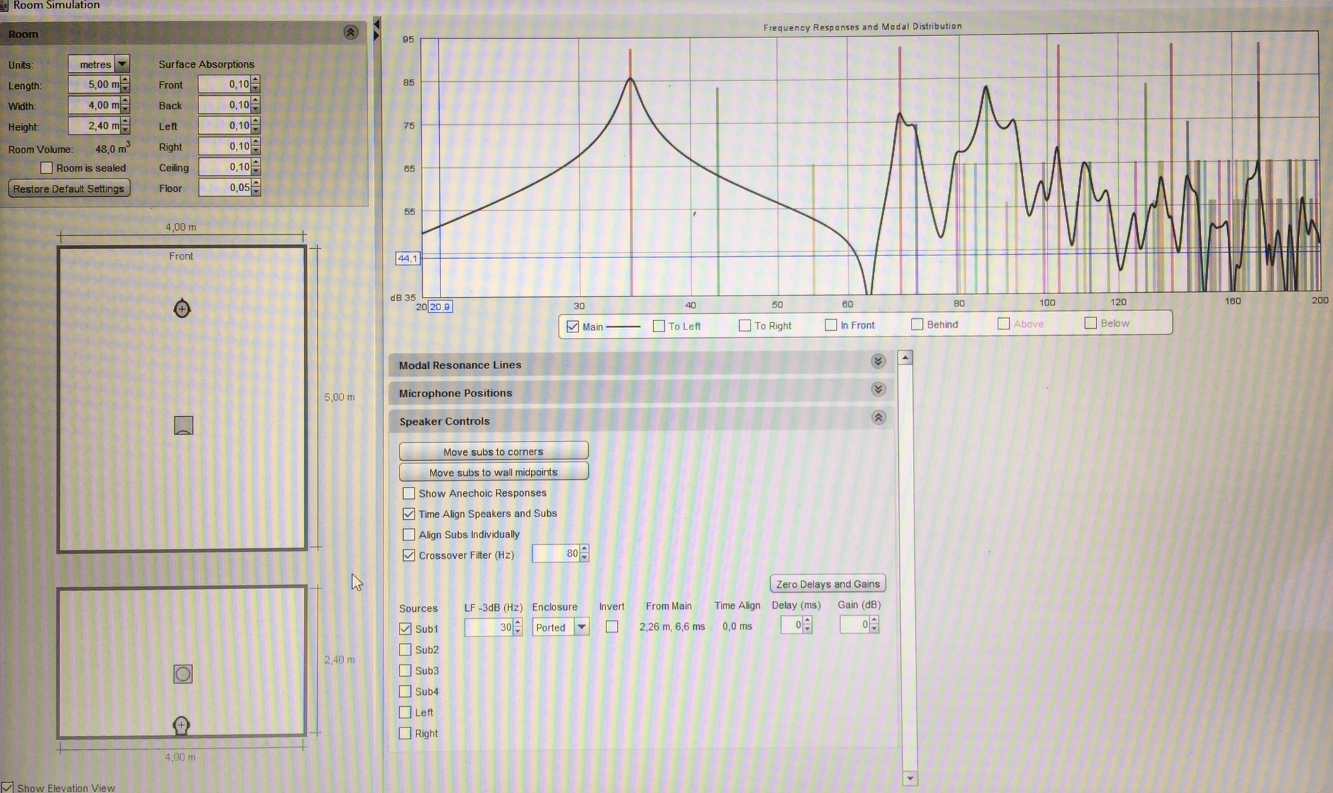Viewport: 1333px width, 793px height.
Task: Click the Floor absorption field
Action: 225,188
